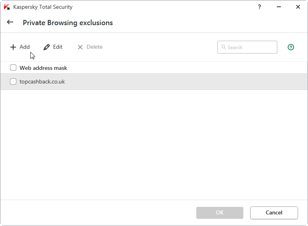The width and height of the screenshot is (308, 226).
Task: Select the topcashback.co.uk entry row
Action: [160, 81]
